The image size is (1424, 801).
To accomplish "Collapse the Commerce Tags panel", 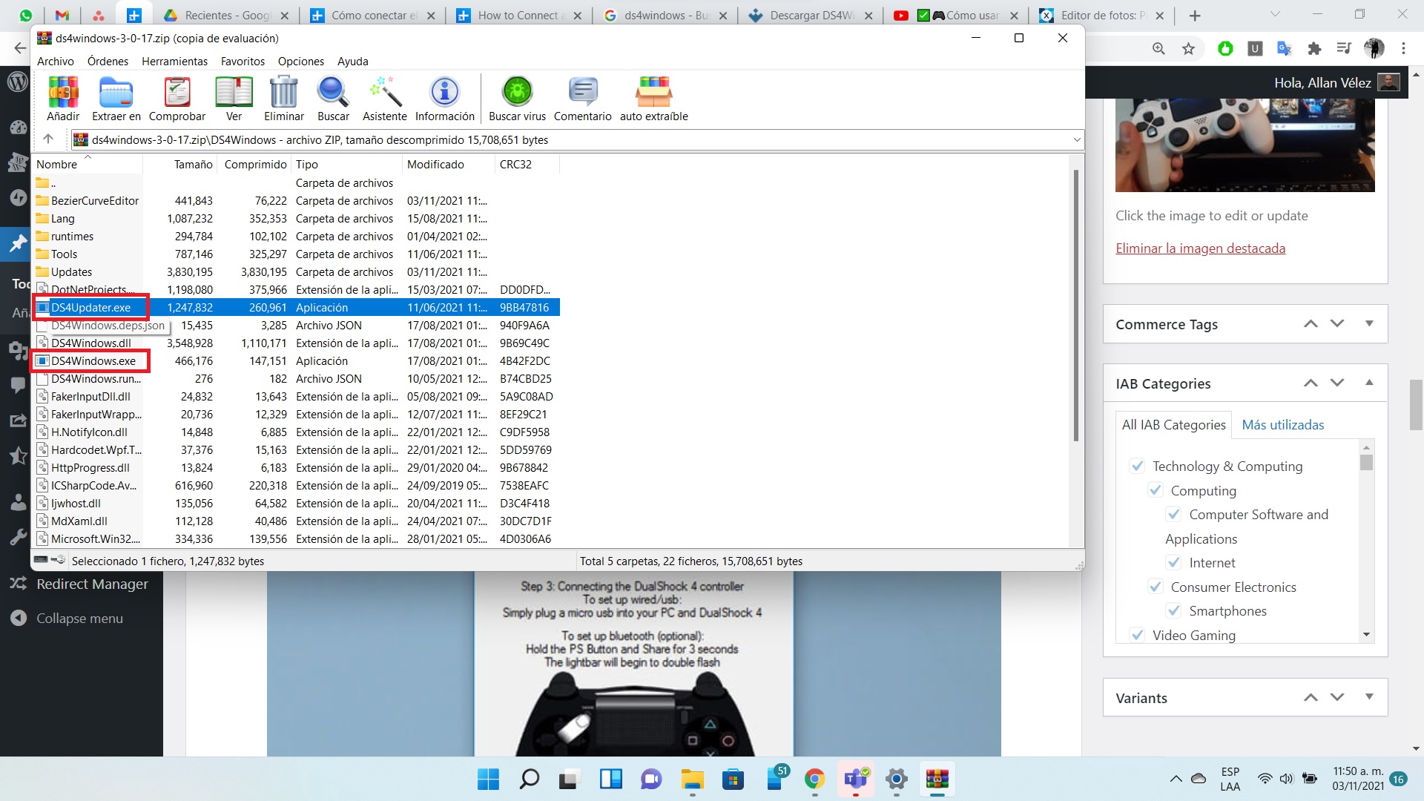I will coord(1368,323).
